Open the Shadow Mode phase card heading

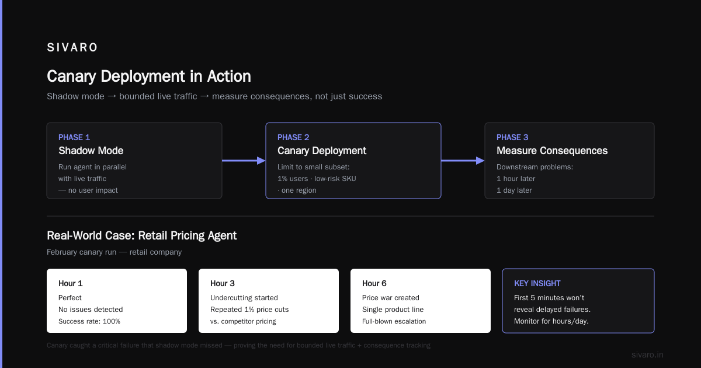pos(91,151)
